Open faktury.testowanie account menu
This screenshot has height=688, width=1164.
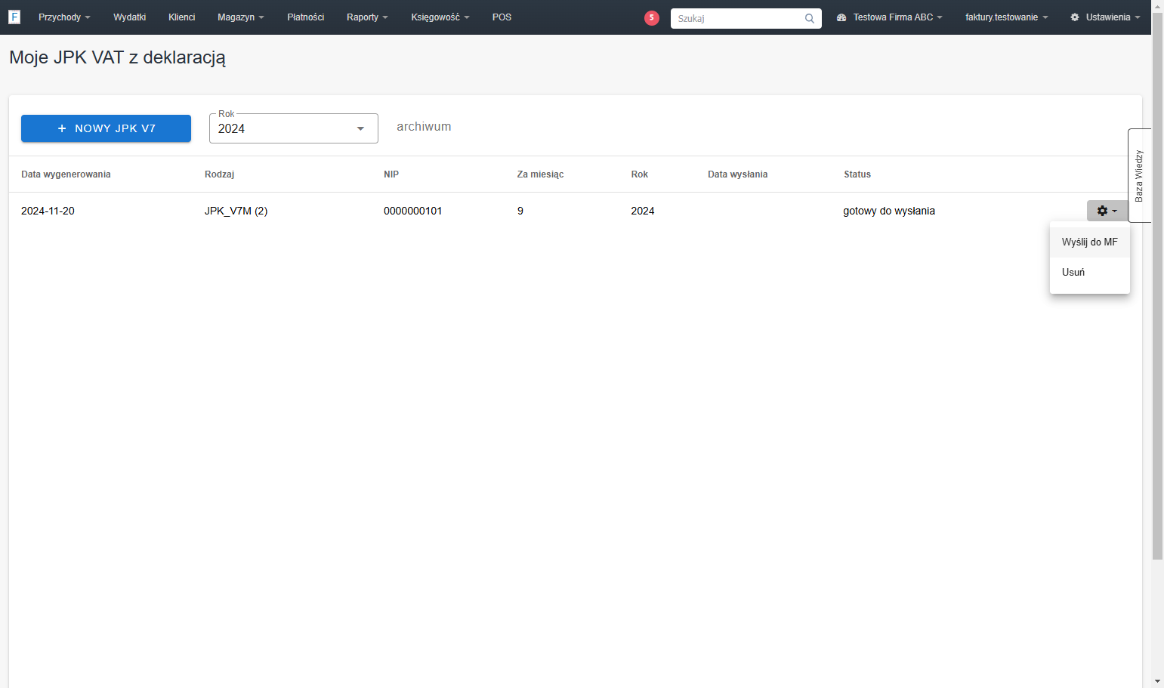pos(1006,17)
